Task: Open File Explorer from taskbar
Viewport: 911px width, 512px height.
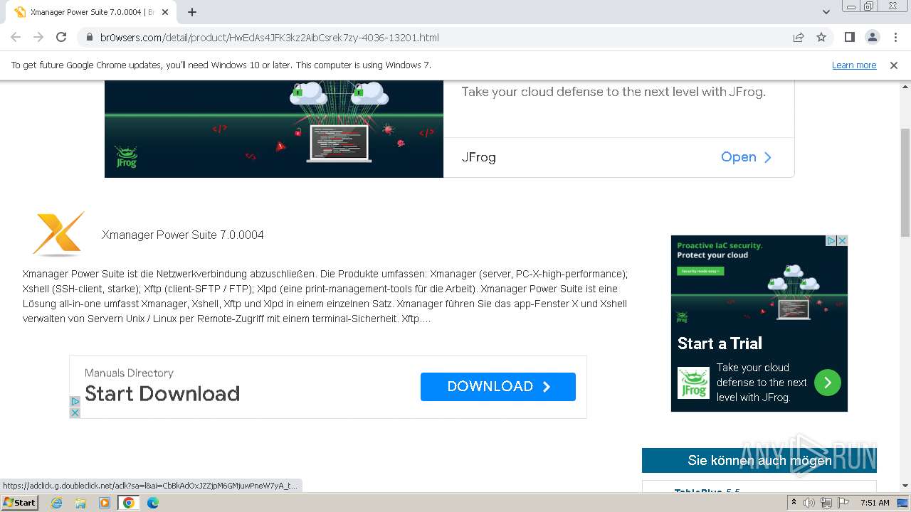Action: (80, 503)
